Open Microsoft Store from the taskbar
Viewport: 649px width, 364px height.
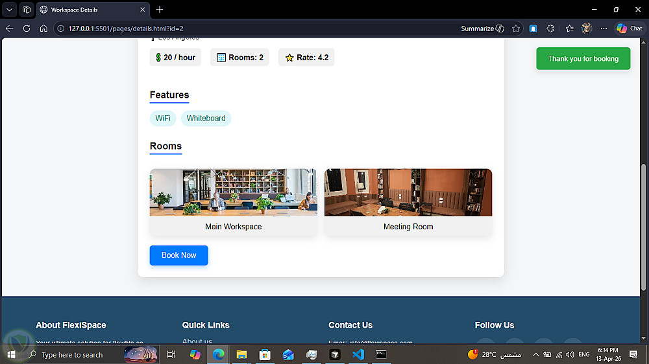tap(265, 354)
